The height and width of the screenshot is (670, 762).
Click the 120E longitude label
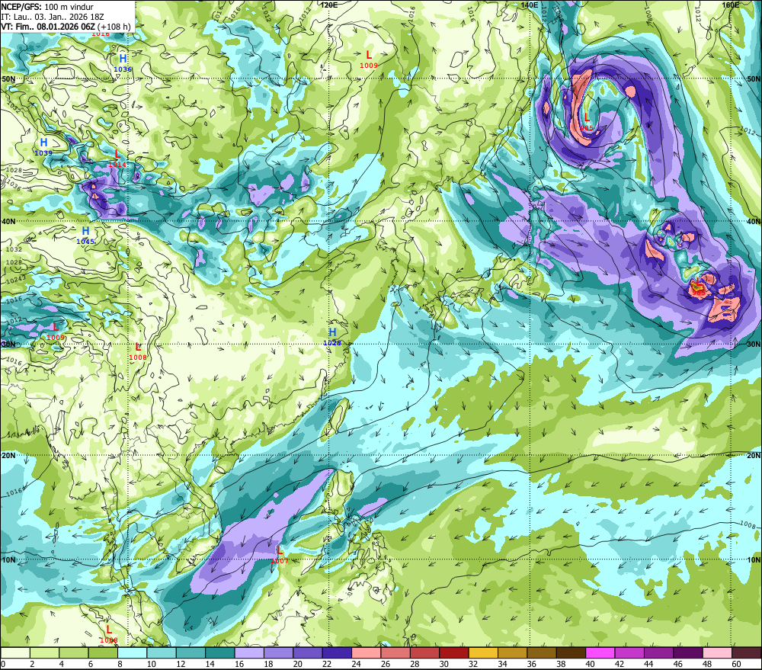point(329,5)
